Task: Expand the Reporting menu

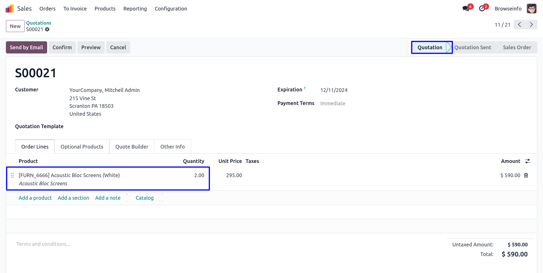Action: [135, 9]
